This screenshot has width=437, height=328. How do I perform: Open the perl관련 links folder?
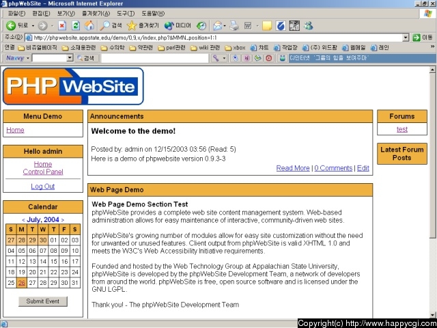click(x=171, y=48)
